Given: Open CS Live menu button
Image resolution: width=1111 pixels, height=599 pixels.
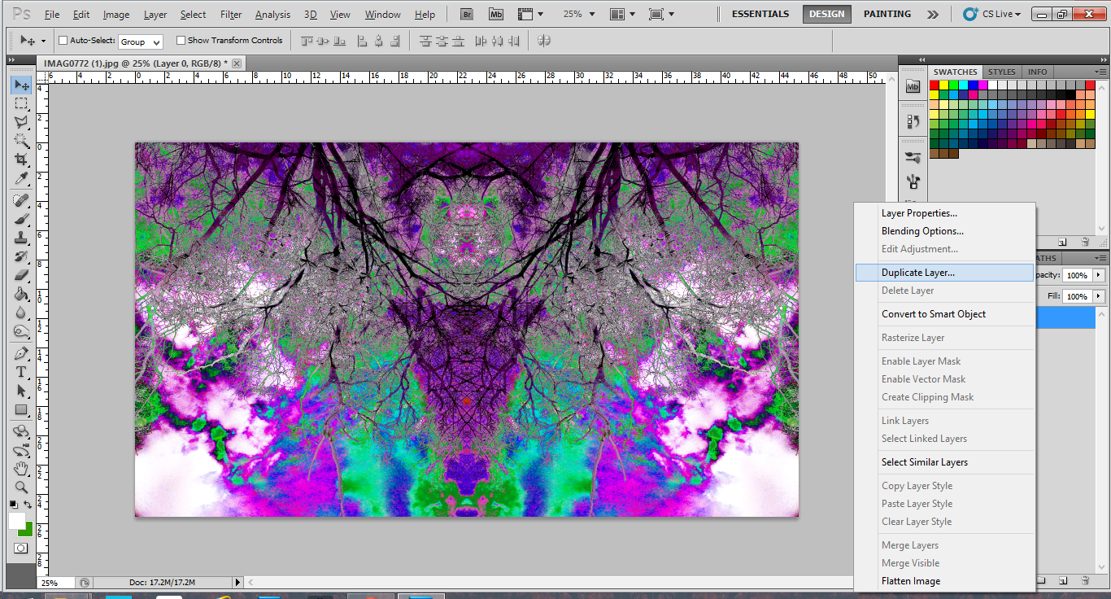Looking at the screenshot, I should [992, 14].
